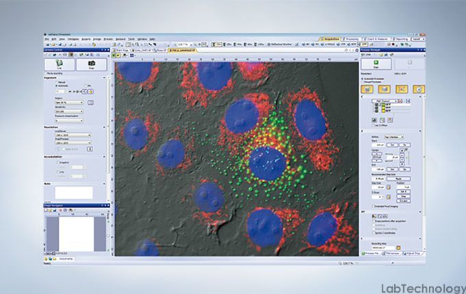Image resolution: width=466 pixels, height=294 pixels.
Task: Click the Image Navigator thumbnail preview
Action: [x=76, y=234]
